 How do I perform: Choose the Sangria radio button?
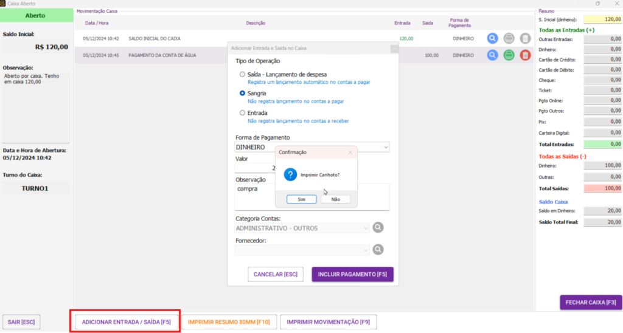click(x=243, y=94)
